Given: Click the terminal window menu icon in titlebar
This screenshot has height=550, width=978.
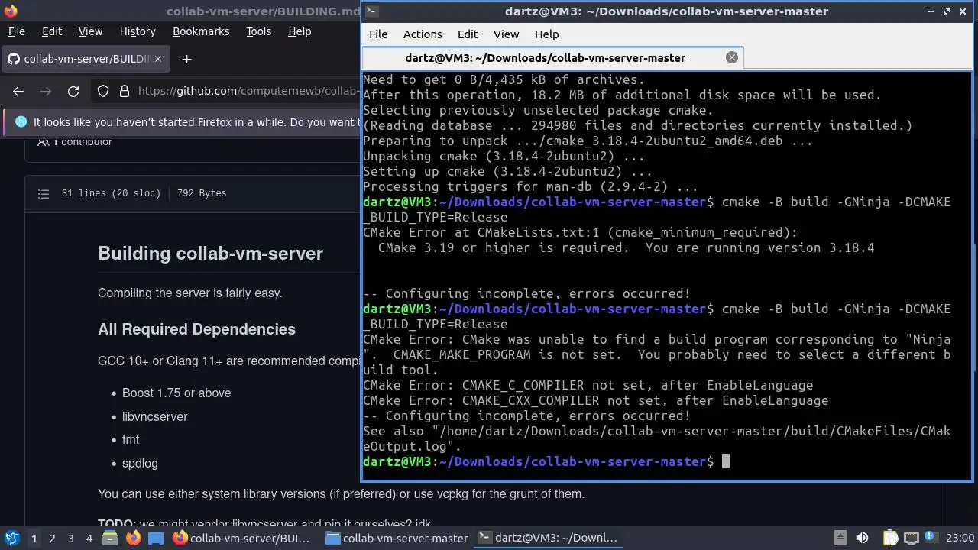Looking at the screenshot, I should pyautogui.click(x=371, y=11).
